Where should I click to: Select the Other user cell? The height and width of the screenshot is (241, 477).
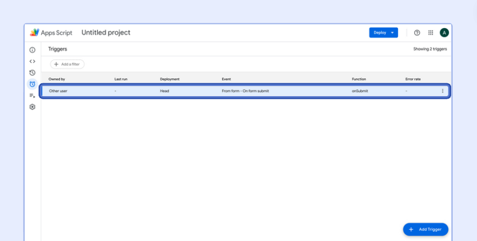[x=58, y=91]
